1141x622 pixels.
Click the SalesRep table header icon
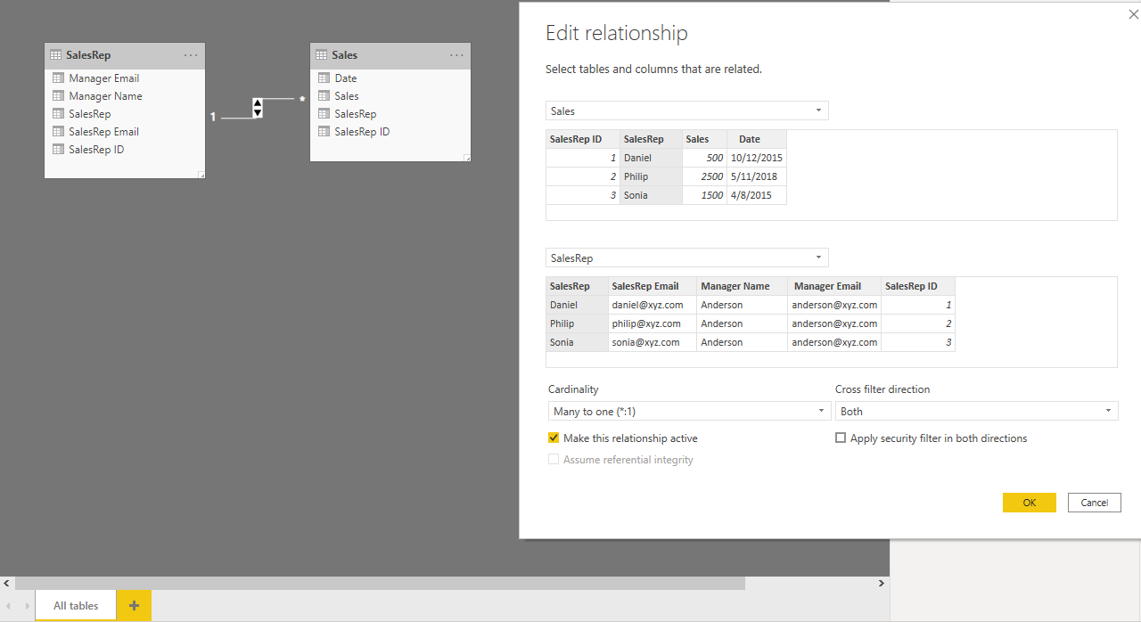[56, 55]
